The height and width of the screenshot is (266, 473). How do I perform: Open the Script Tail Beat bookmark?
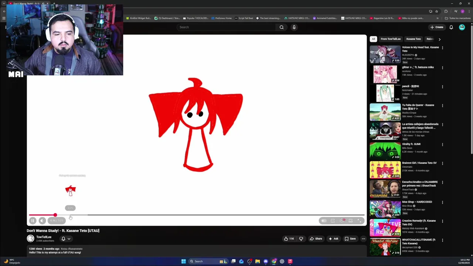point(244,18)
